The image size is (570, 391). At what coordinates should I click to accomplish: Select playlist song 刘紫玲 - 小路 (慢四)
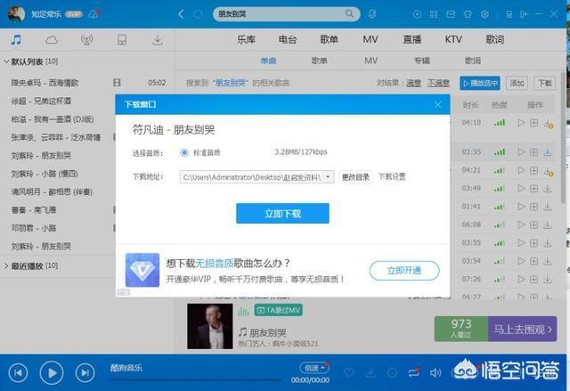coord(45,174)
